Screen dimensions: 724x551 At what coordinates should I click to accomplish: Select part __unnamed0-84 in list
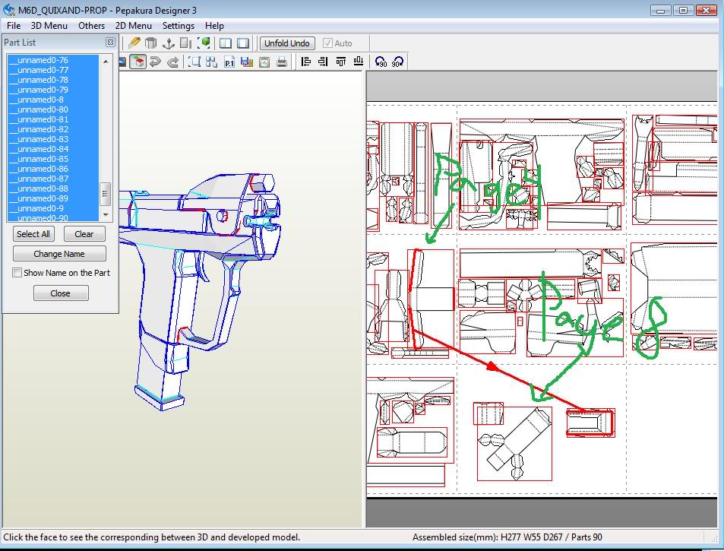click(53, 149)
